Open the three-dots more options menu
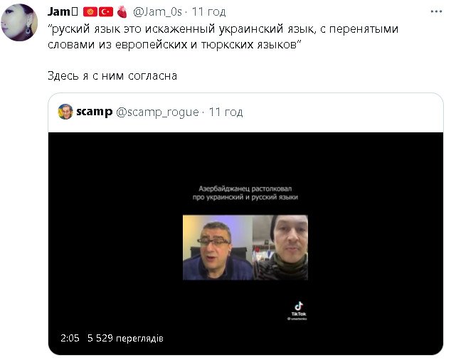This screenshot has height=360, width=451. (x=436, y=12)
